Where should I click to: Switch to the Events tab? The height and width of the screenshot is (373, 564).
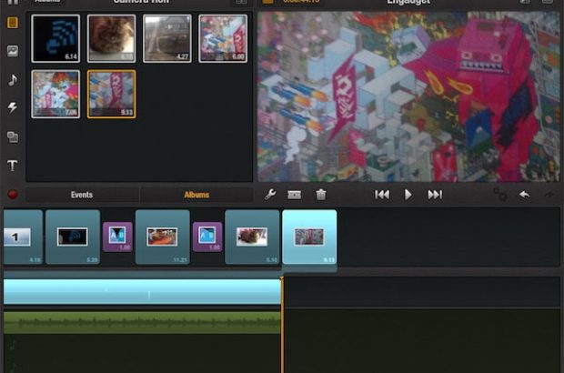point(82,195)
